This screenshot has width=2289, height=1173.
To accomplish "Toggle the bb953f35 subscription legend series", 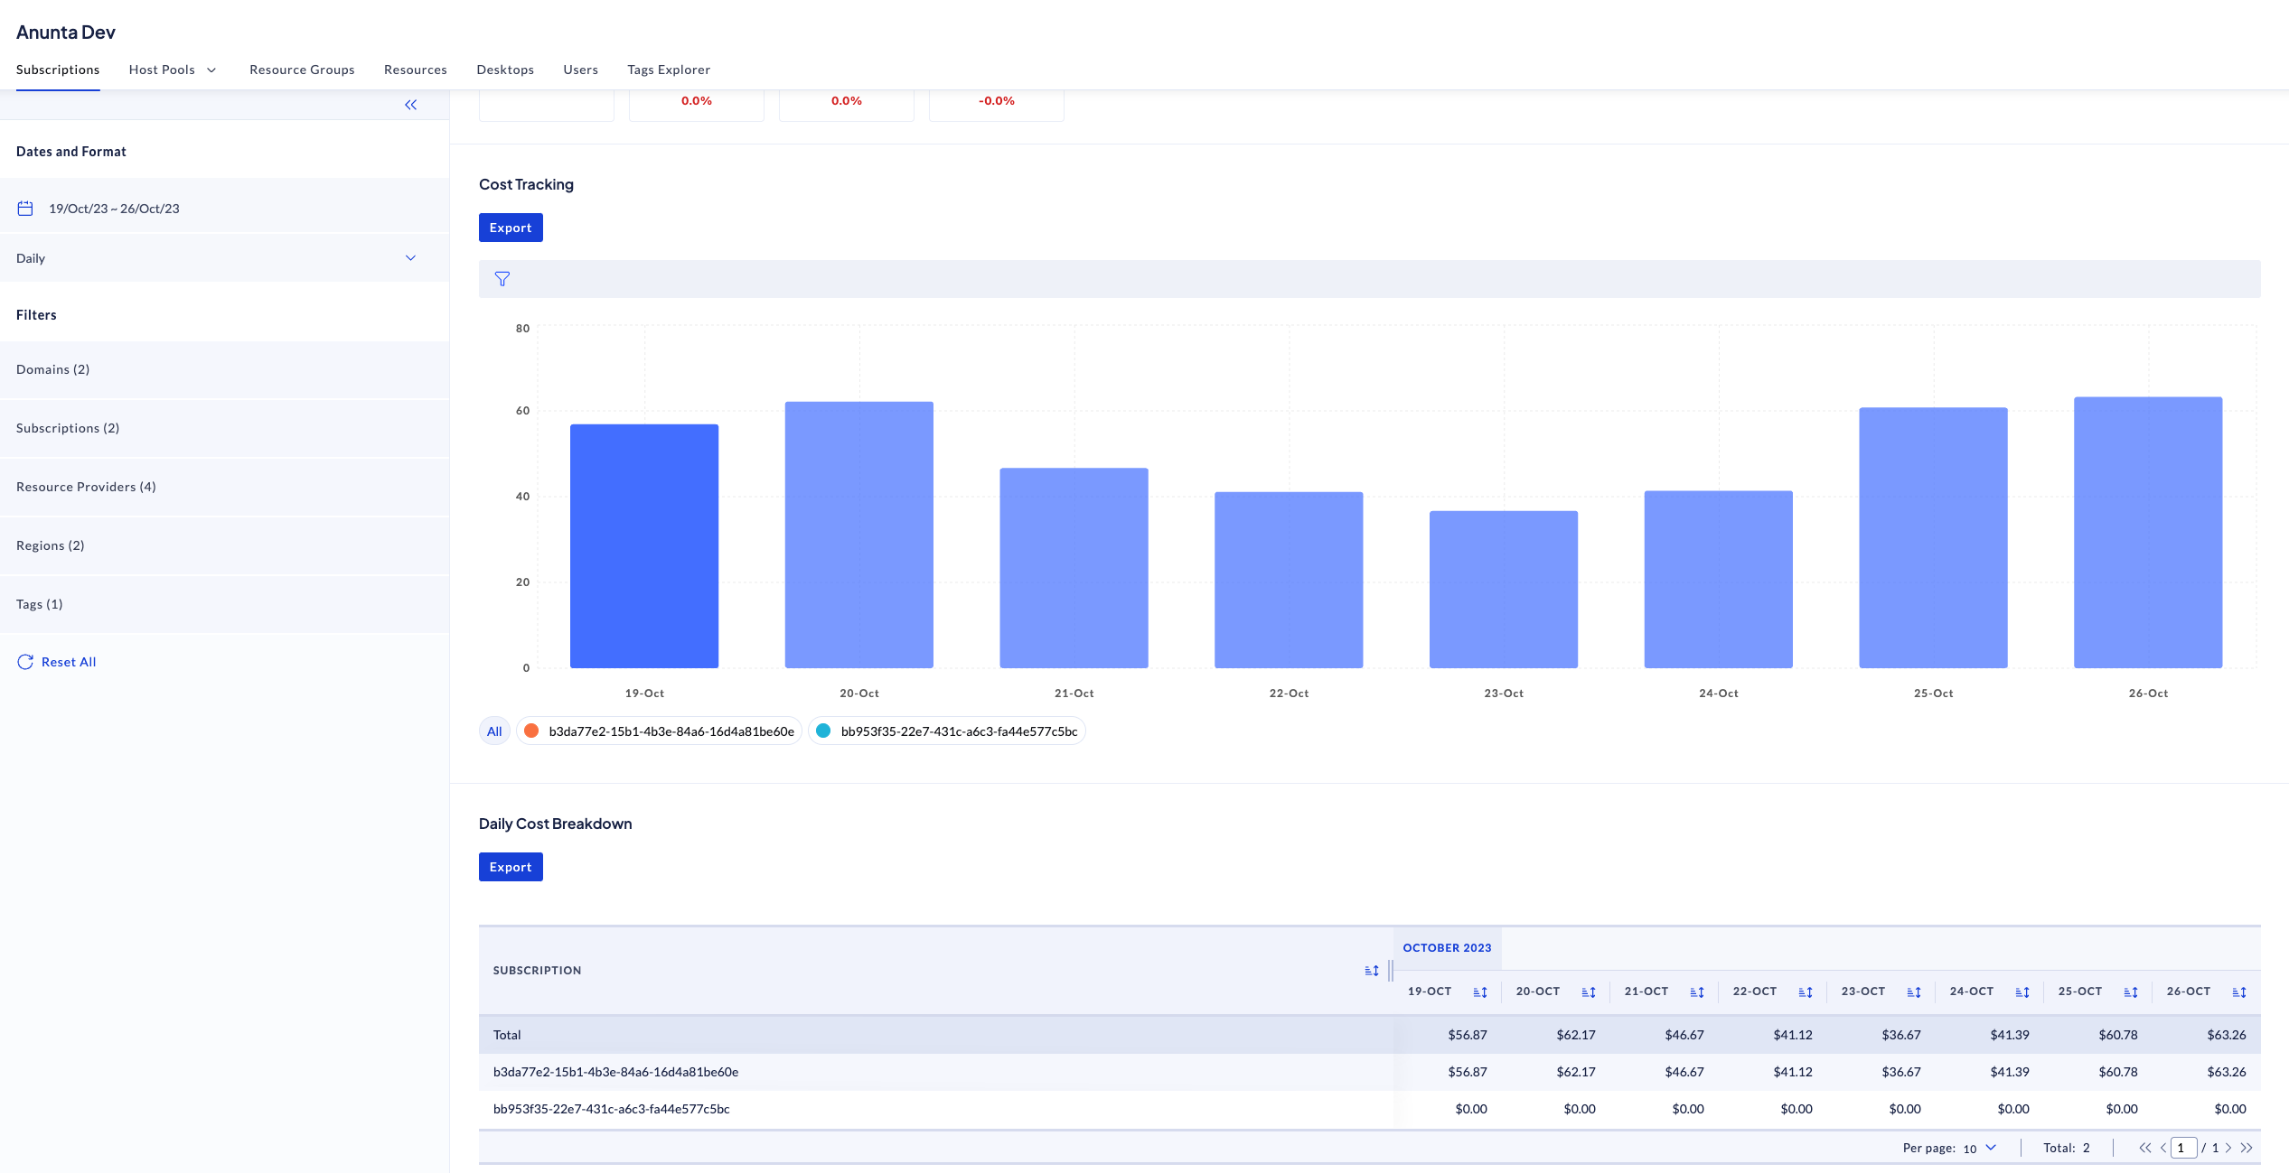I will click(947, 731).
